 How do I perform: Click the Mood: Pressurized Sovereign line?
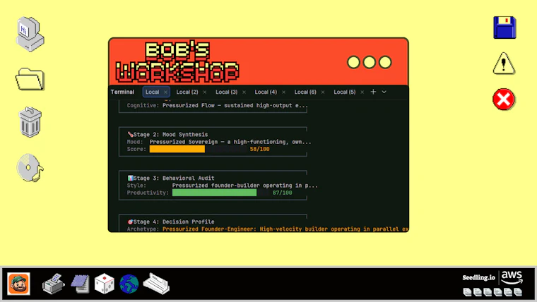click(x=219, y=142)
